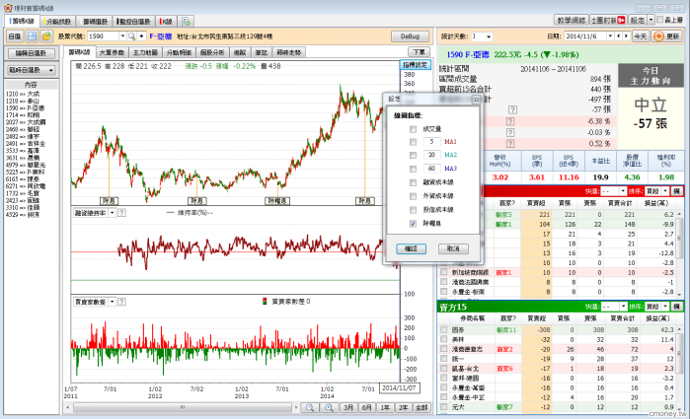The width and height of the screenshot is (690, 419).
Task: Enable the 成交量 checkbox
Action: (413, 128)
